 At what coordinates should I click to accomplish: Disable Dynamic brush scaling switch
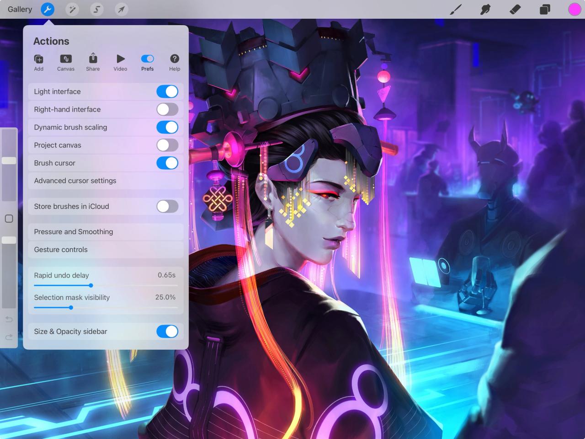167,127
